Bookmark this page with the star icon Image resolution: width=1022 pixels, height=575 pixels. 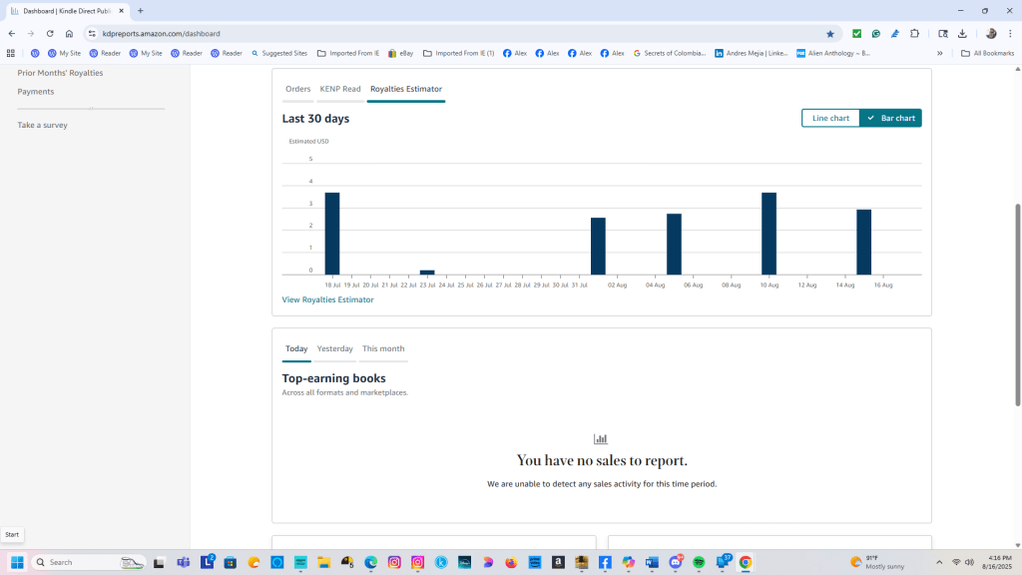(829, 33)
